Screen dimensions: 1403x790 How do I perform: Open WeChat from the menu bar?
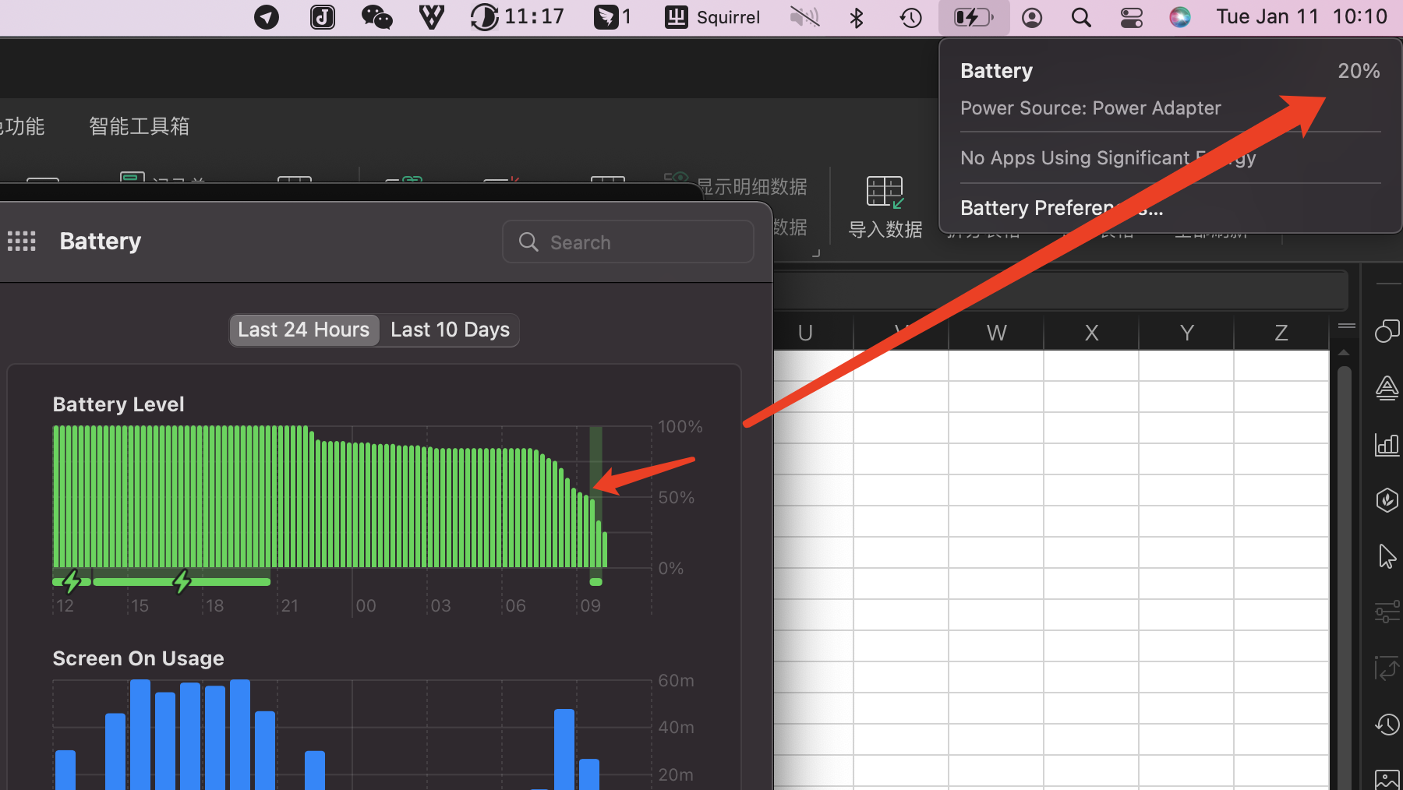coord(376,17)
